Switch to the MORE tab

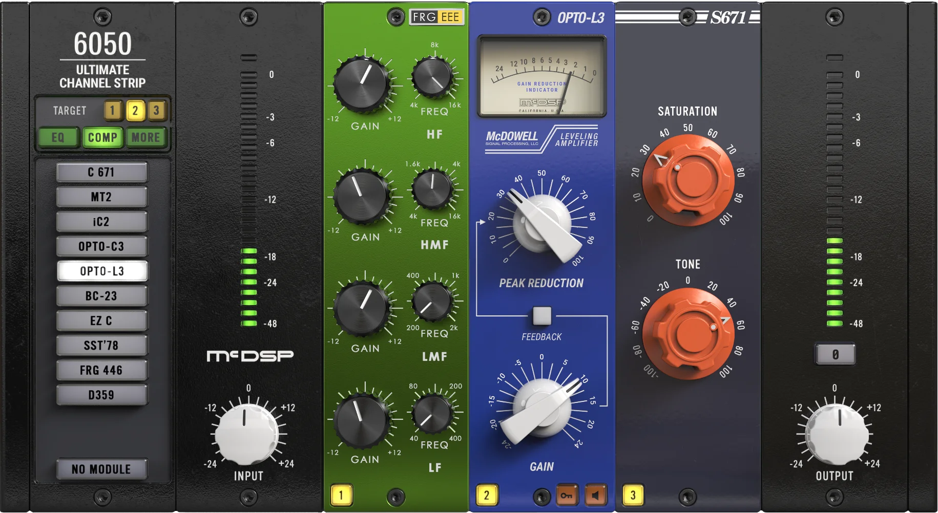click(146, 137)
